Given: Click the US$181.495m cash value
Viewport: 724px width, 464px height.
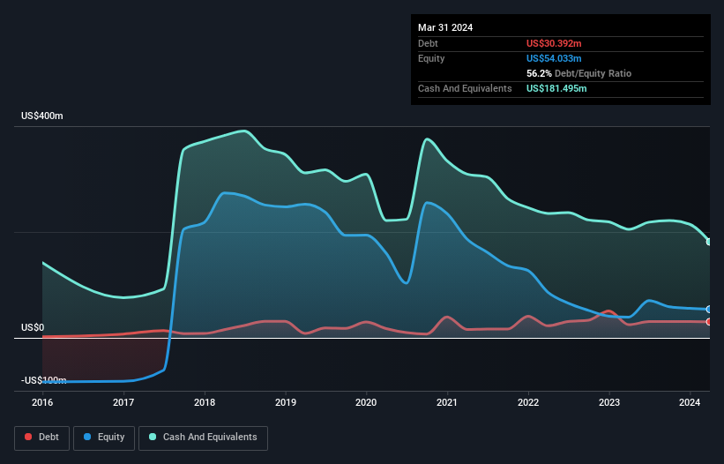Looking at the screenshot, I should pyautogui.click(x=556, y=88).
